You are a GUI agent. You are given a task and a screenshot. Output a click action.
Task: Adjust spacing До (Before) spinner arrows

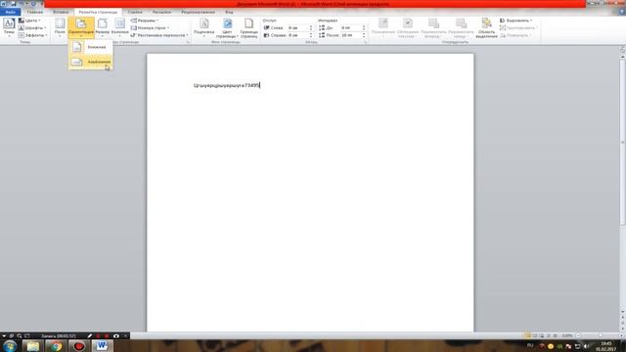coord(364,28)
